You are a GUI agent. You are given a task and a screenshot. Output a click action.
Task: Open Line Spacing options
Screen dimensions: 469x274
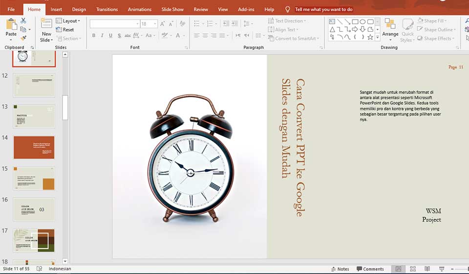click(248, 23)
